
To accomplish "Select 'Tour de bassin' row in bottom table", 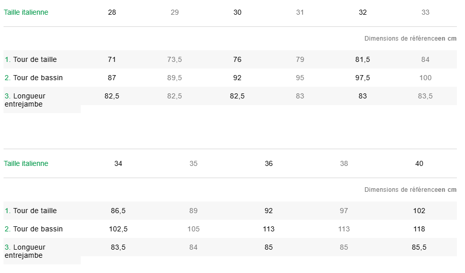I will point(38,229).
